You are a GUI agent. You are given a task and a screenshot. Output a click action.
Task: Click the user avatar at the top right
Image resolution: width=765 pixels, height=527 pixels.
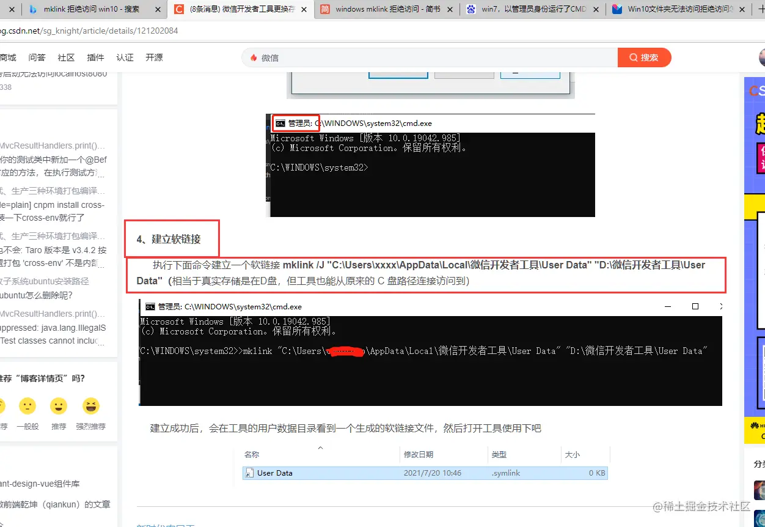coord(762,57)
